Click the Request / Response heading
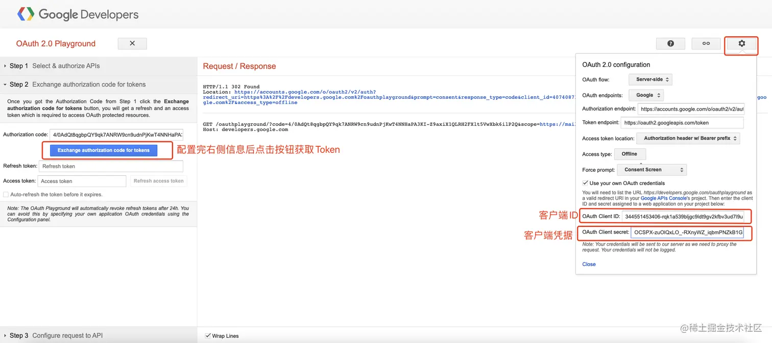The image size is (772, 343). point(239,66)
